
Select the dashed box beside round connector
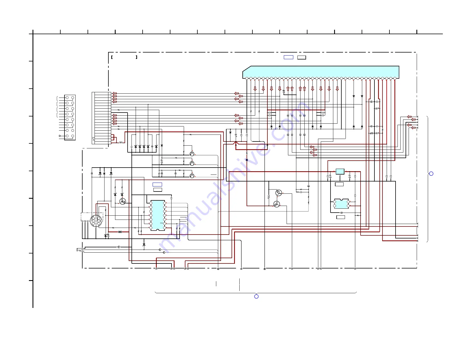click(92, 217)
